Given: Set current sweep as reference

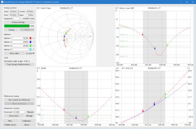Looking at the screenshot, I should pos(19,100).
